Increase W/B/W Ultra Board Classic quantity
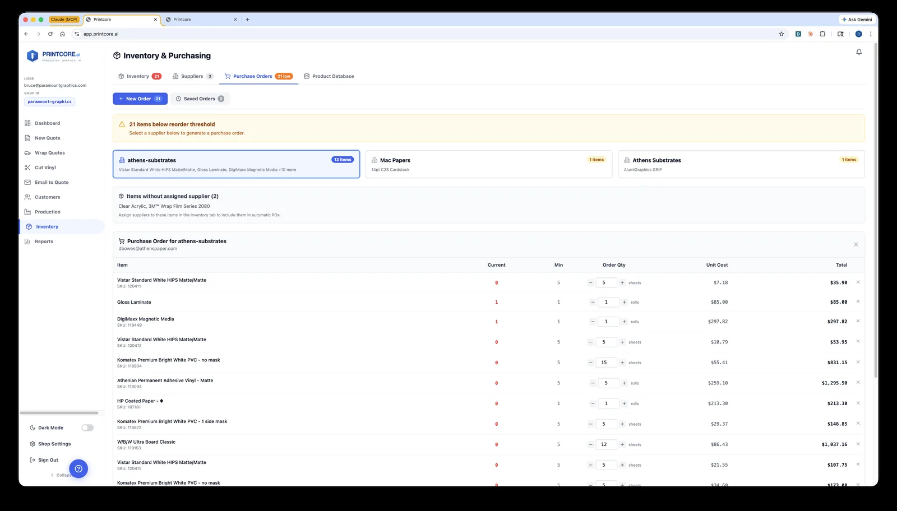This screenshot has width=897, height=511. pyautogui.click(x=622, y=444)
